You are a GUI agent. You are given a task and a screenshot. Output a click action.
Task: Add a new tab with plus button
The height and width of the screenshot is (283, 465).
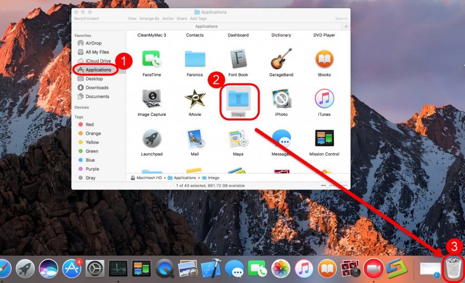pyautogui.click(x=346, y=27)
